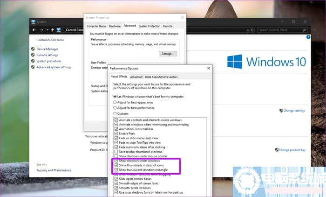Toggle Fade out menu items after clicking
Screen dimensions: 326x197
coord(116,147)
